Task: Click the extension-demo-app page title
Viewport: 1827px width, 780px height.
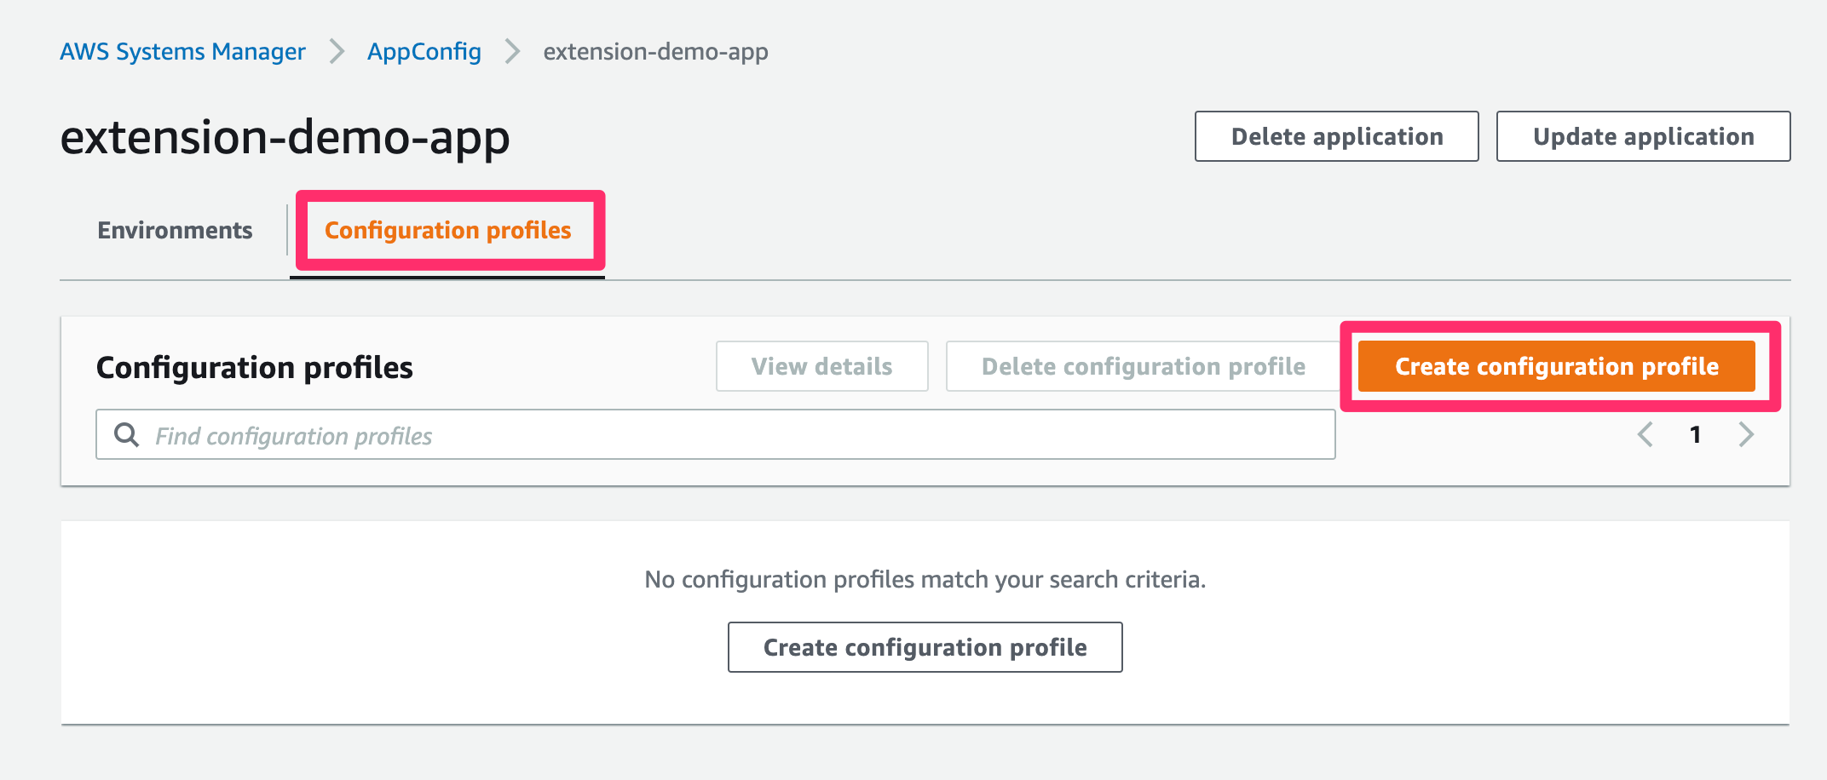Action: (x=285, y=138)
